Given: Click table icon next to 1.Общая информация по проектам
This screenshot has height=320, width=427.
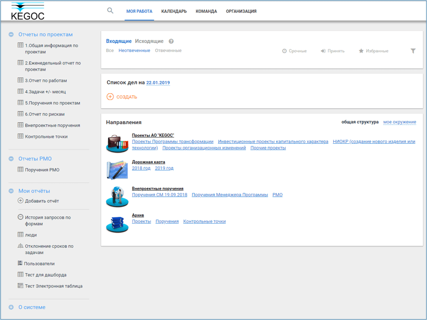Looking at the screenshot, I should [21, 45].
